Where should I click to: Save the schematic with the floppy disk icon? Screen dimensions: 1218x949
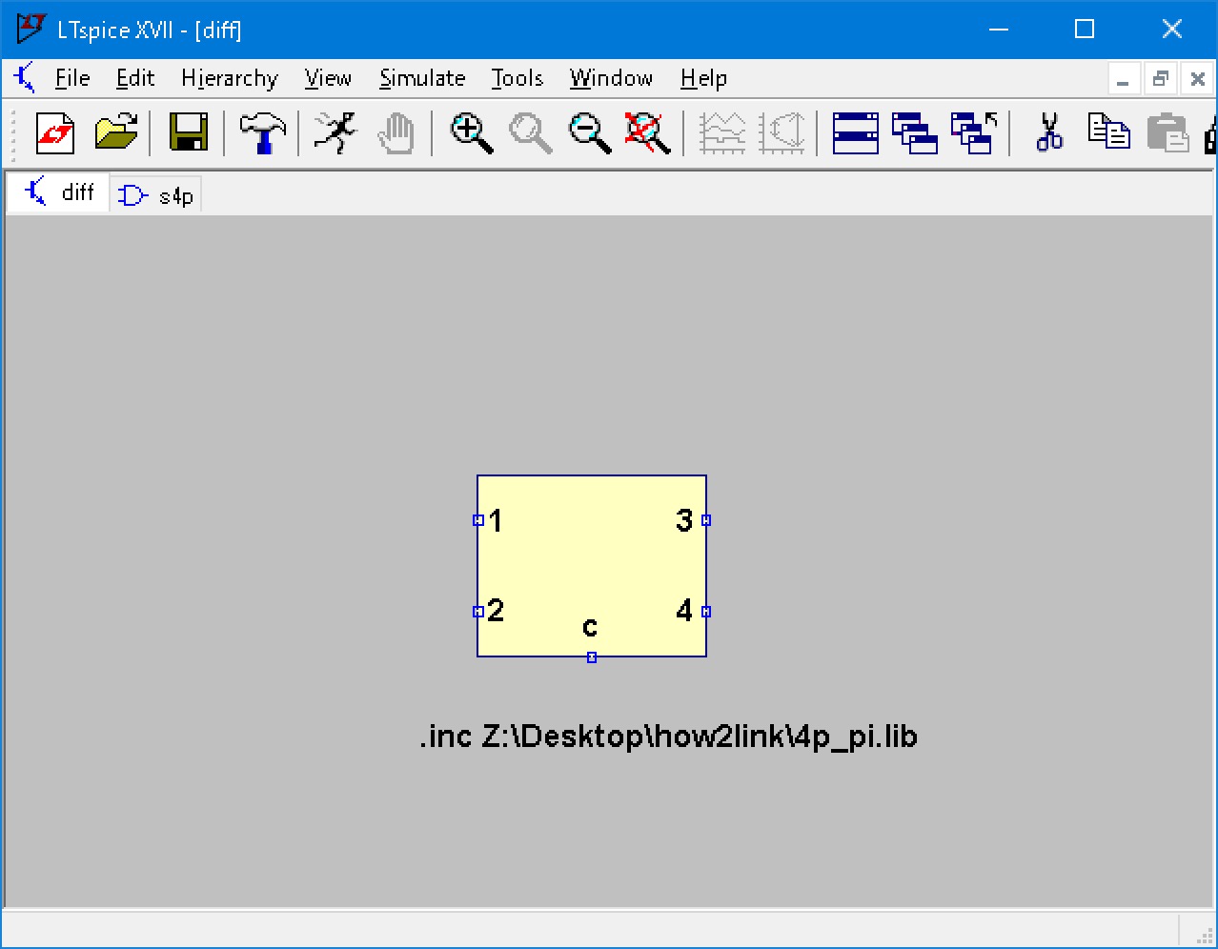coord(189,132)
